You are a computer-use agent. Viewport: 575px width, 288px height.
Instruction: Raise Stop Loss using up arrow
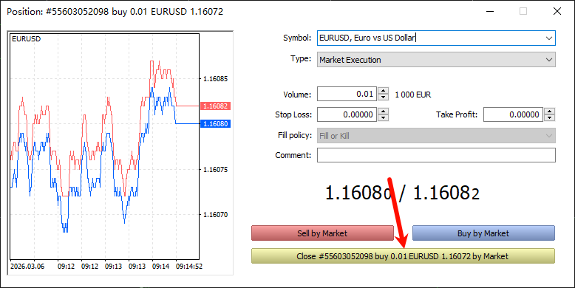[383, 112]
